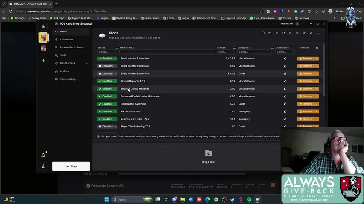The height and width of the screenshot is (204, 364).
Task: Endorse the Phone - Overhaul mod
Action: [x=285, y=111]
